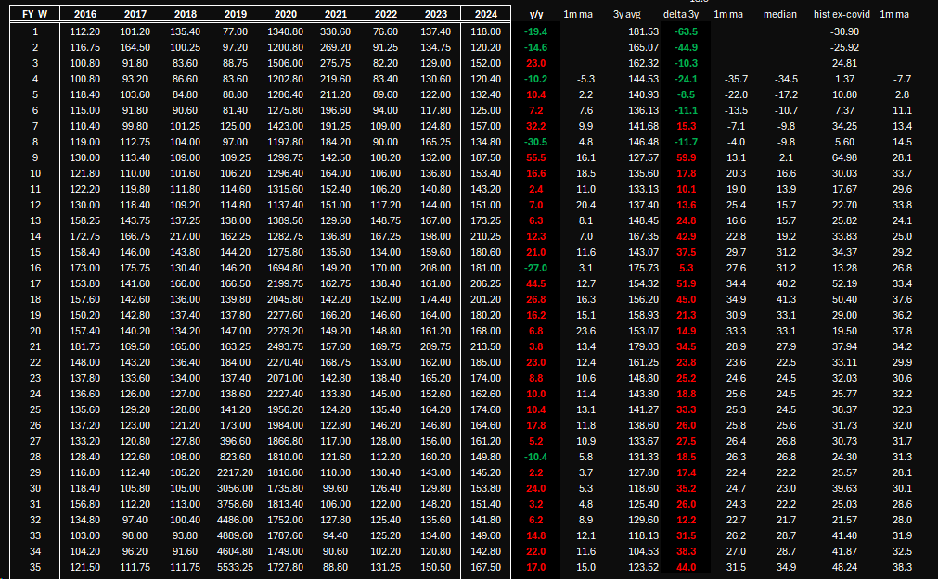Click cell 4889.60 in 2019 column
The height and width of the screenshot is (579, 938).
coord(235,536)
